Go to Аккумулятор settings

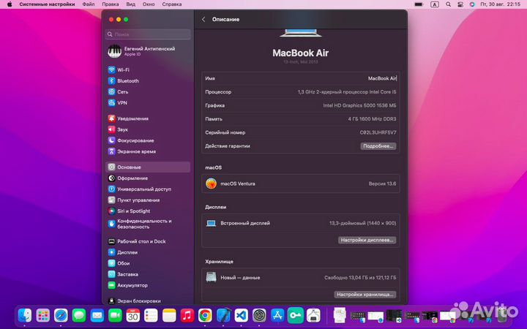pos(127,285)
